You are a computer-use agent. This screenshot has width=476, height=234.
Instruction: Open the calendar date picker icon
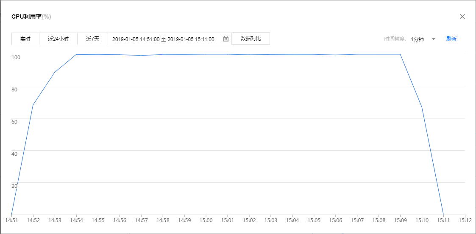click(226, 39)
